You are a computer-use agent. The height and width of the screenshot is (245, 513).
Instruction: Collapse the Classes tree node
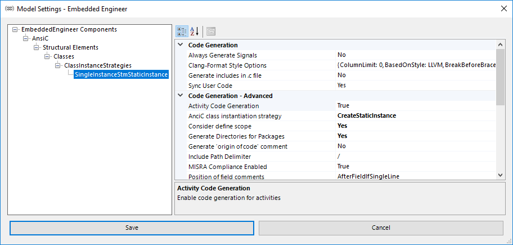[47, 56]
